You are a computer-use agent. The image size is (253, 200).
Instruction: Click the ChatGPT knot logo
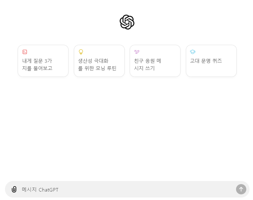pos(127,22)
